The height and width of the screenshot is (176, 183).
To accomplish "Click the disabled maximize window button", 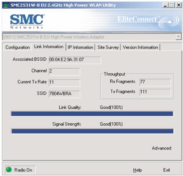I will point(172,5).
